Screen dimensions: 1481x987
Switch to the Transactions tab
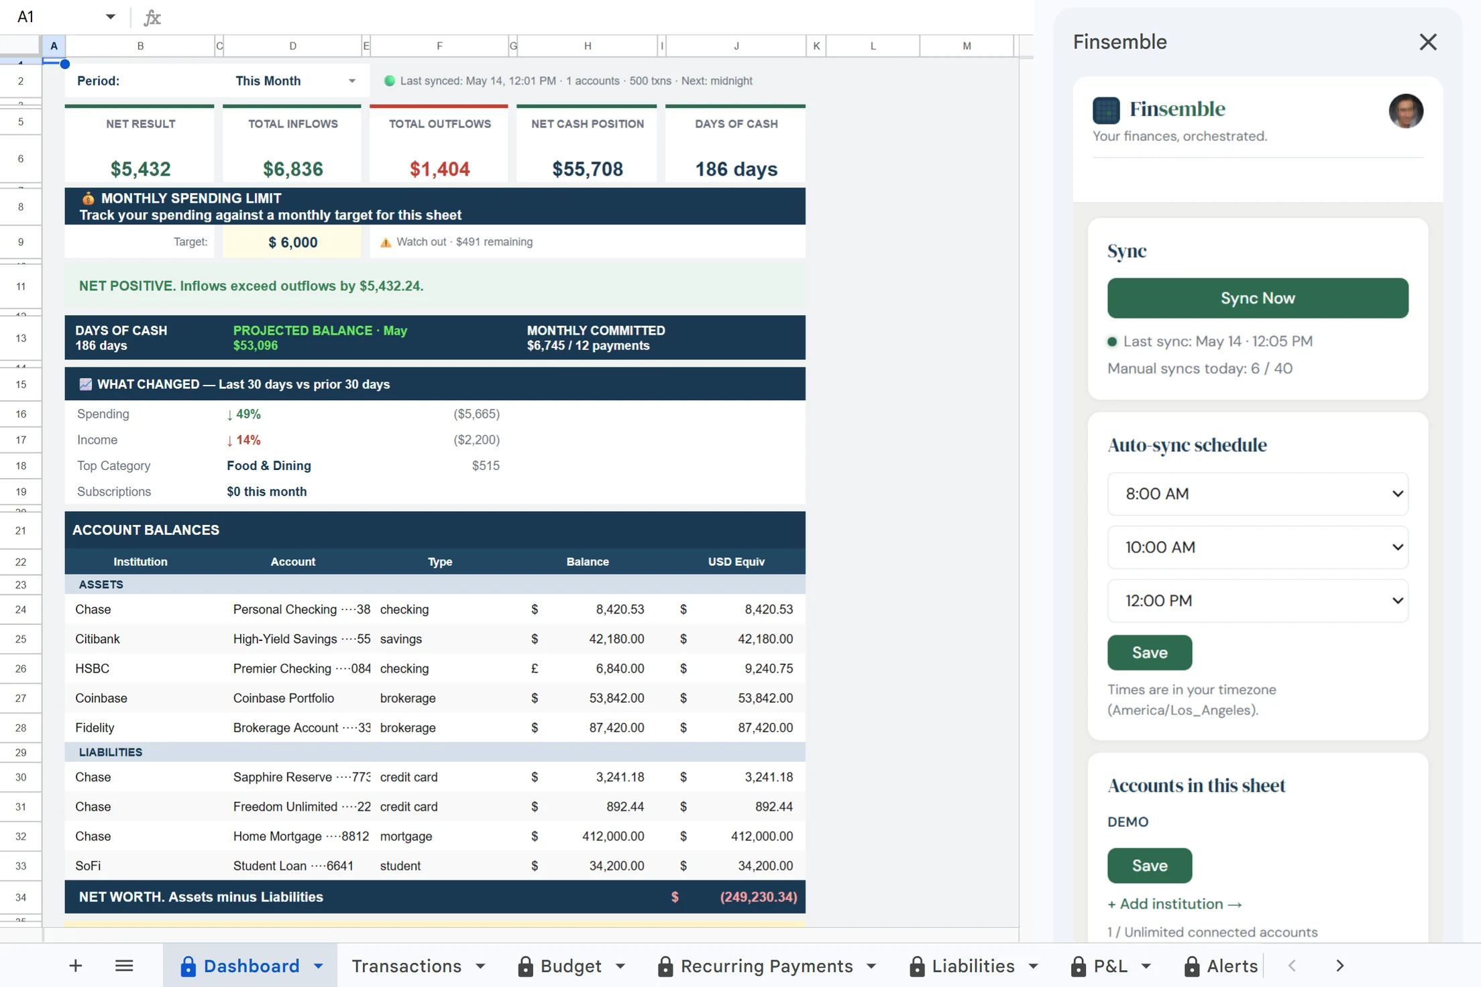click(x=406, y=966)
